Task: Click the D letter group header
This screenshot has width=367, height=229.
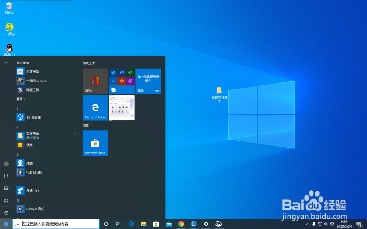Action: 17,155
